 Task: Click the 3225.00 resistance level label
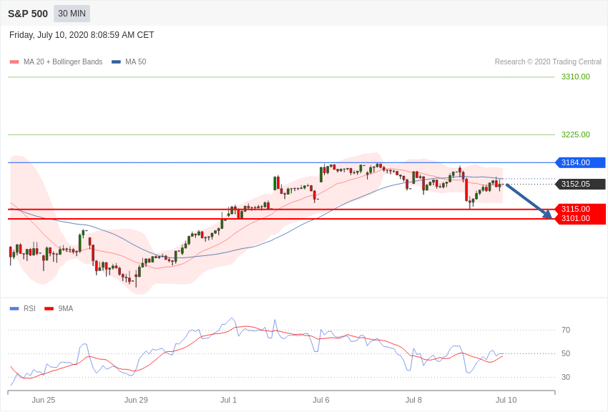pos(575,134)
